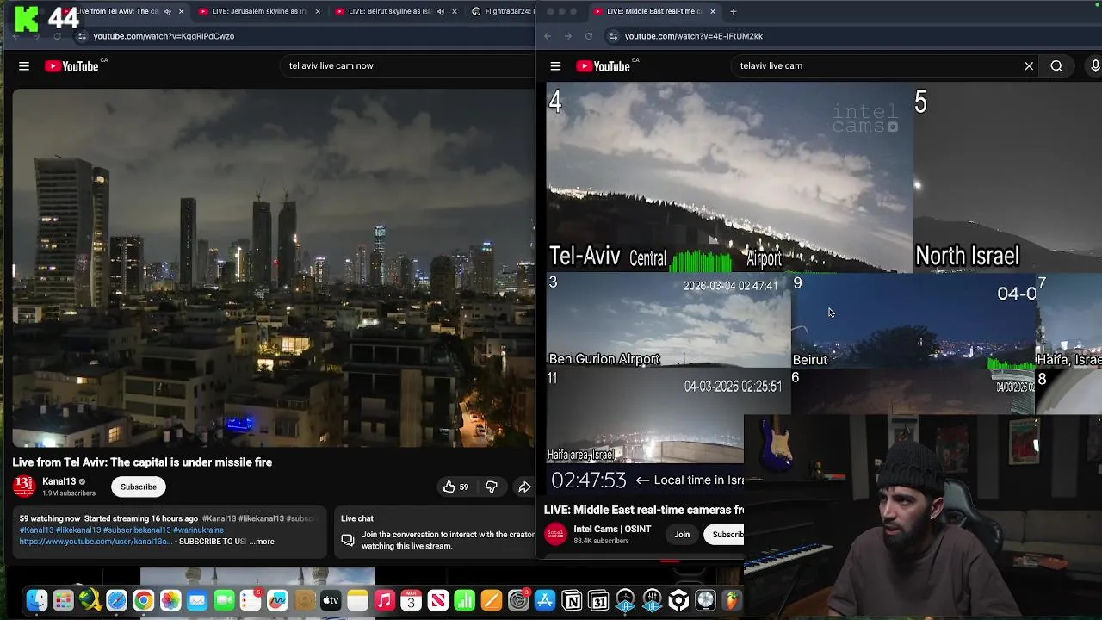Click the search magnifier in the right window
The height and width of the screenshot is (620, 1102).
(x=1056, y=65)
